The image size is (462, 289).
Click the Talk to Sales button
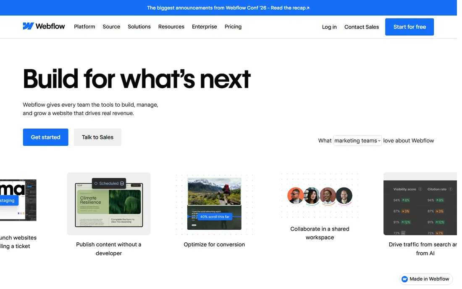[x=97, y=137]
